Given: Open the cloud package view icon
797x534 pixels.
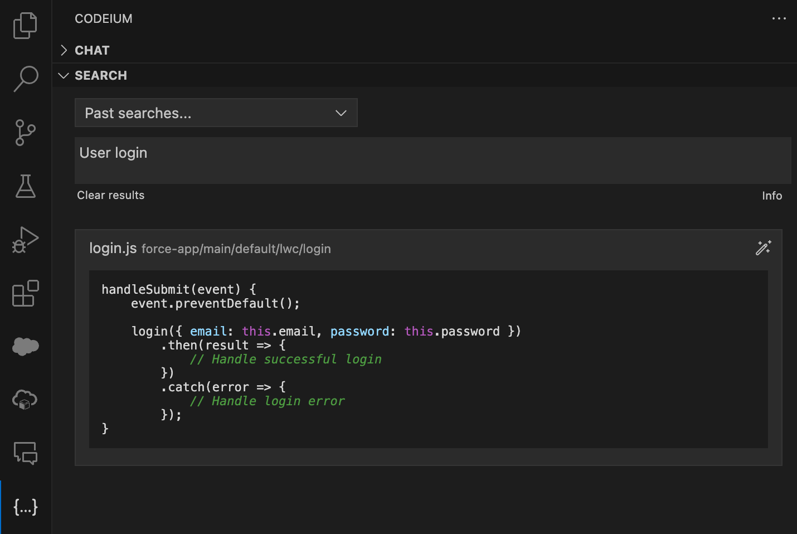Looking at the screenshot, I should point(25,399).
